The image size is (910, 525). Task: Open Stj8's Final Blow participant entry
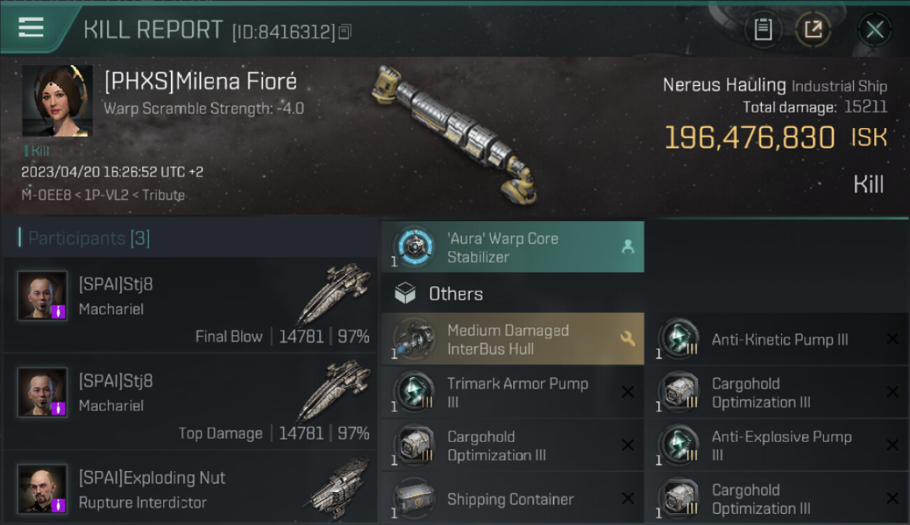coord(190,305)
